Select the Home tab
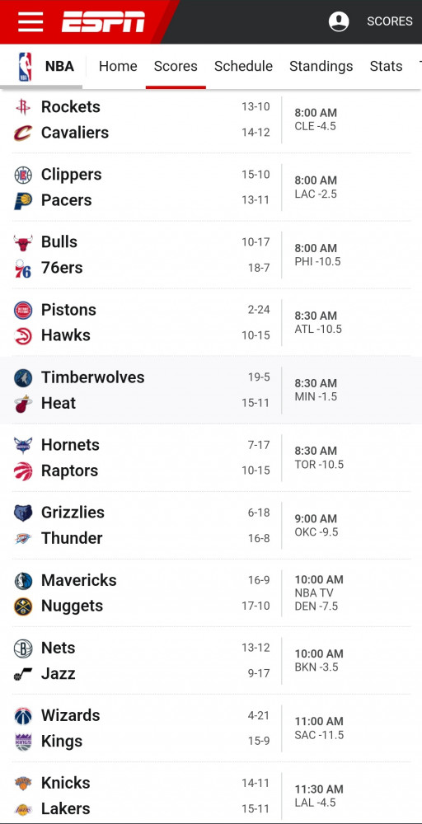The image size is (422, 824). click(x=118, y=66)
